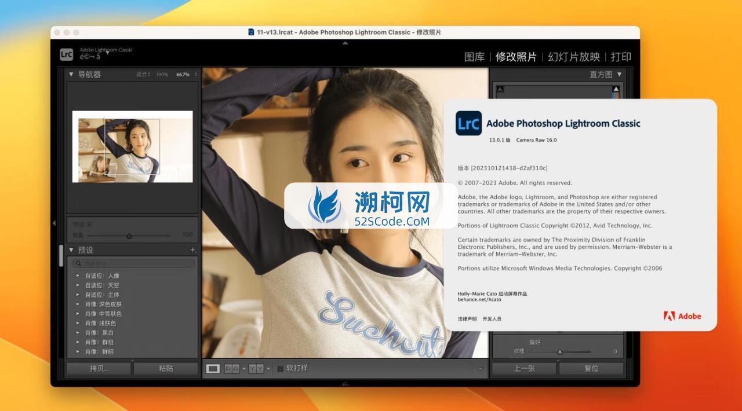Click the Camera Raw 16.0 text
This screenshot has width=742, height=411.
(536, 140)
